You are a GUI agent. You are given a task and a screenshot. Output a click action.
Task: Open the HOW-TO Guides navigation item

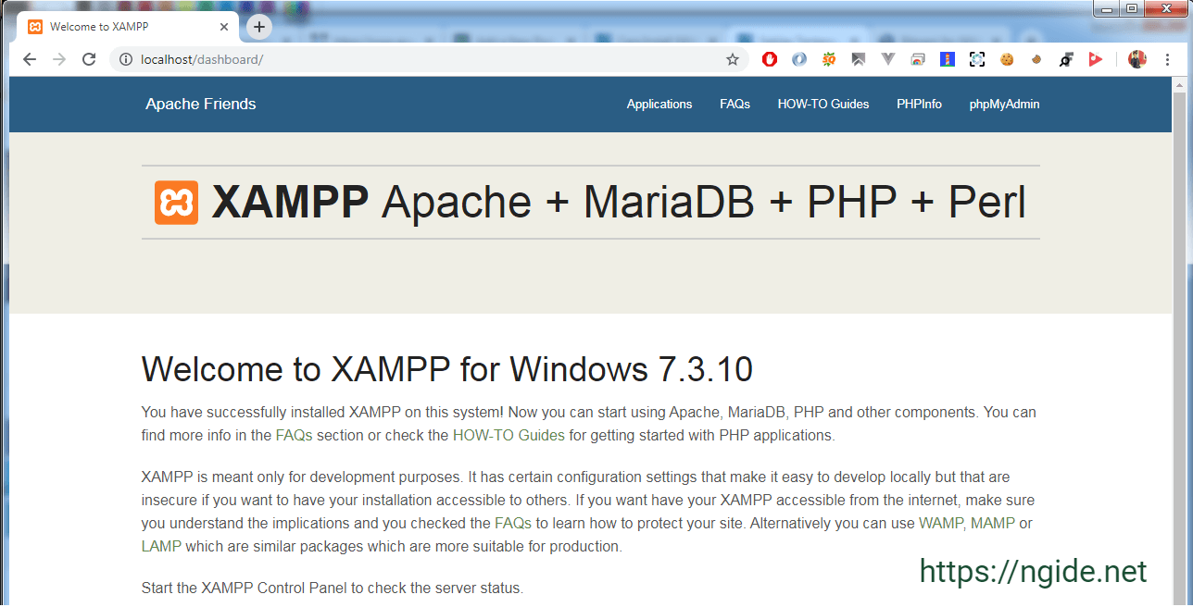point(823,105)
